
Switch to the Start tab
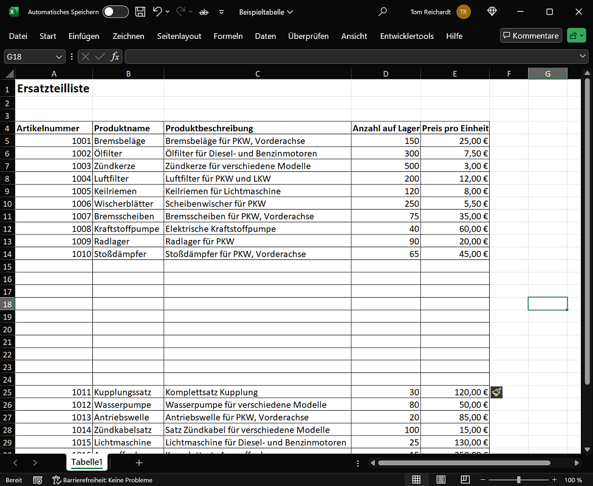pos(47,36)
